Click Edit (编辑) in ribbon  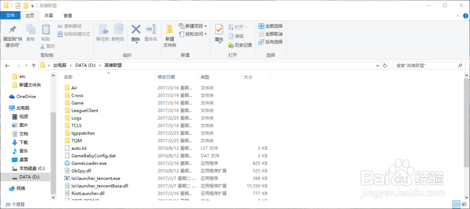tap(236, 36)
